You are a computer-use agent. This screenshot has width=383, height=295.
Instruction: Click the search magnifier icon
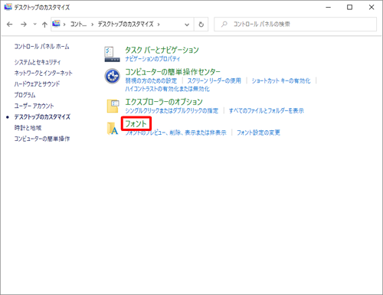pos(224,25)
